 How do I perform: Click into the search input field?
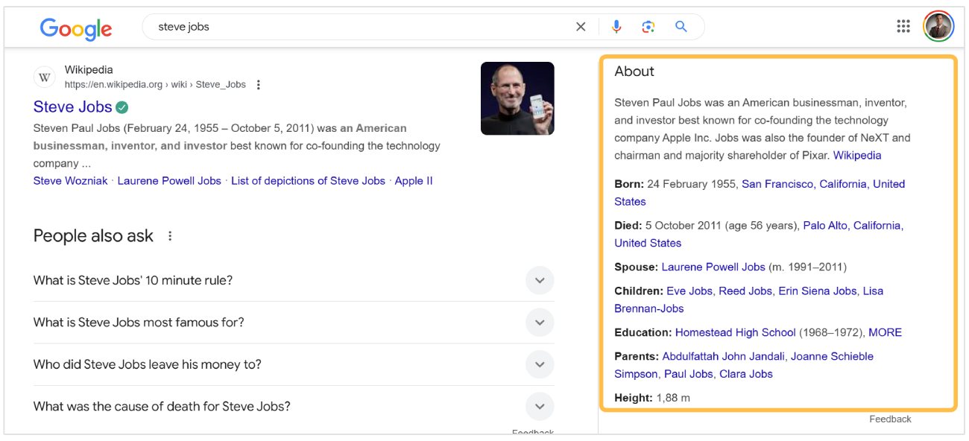click(358, 27)
